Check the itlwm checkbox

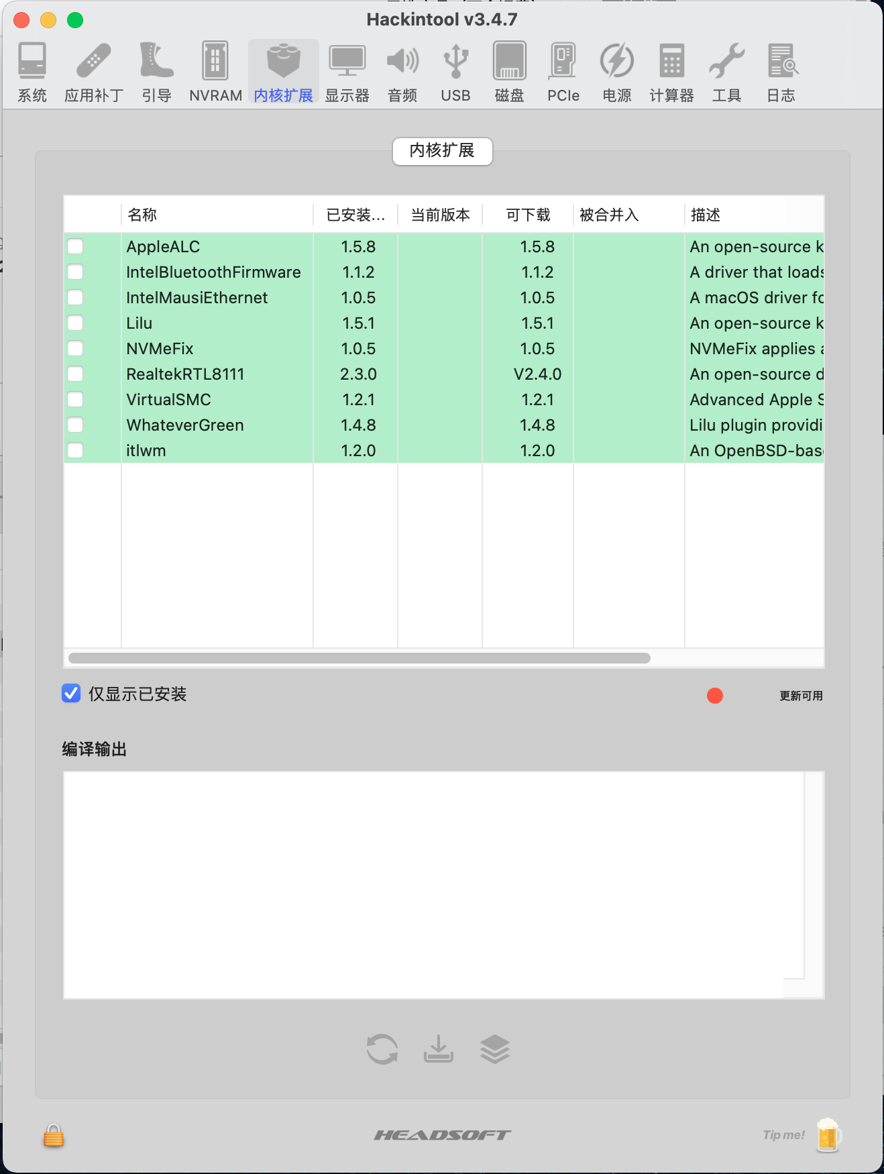point(75,450)
